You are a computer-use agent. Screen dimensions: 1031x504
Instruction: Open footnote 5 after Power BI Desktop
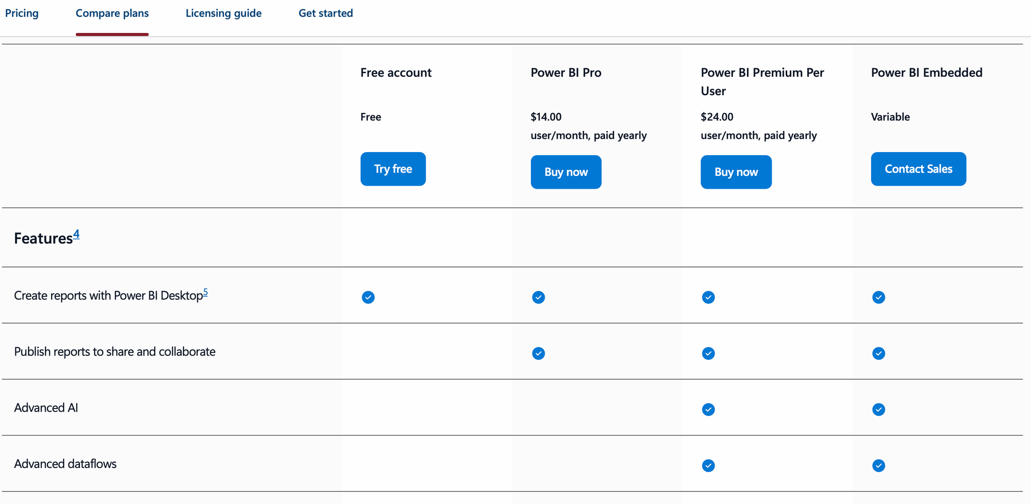point(205,293)
